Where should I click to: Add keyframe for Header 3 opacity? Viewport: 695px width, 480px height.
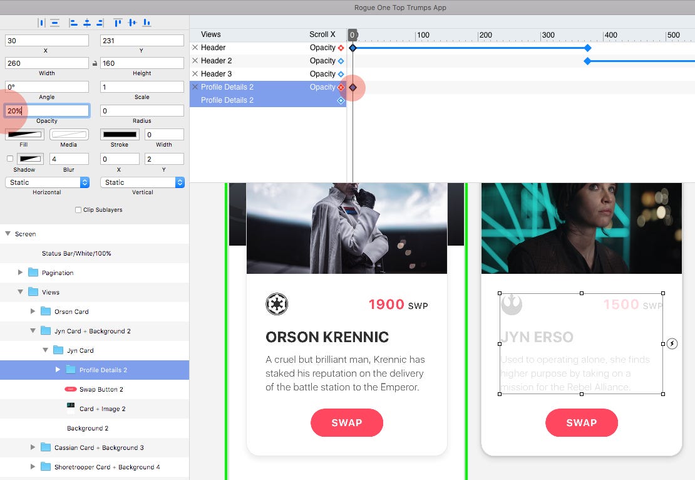coord(341,74)
